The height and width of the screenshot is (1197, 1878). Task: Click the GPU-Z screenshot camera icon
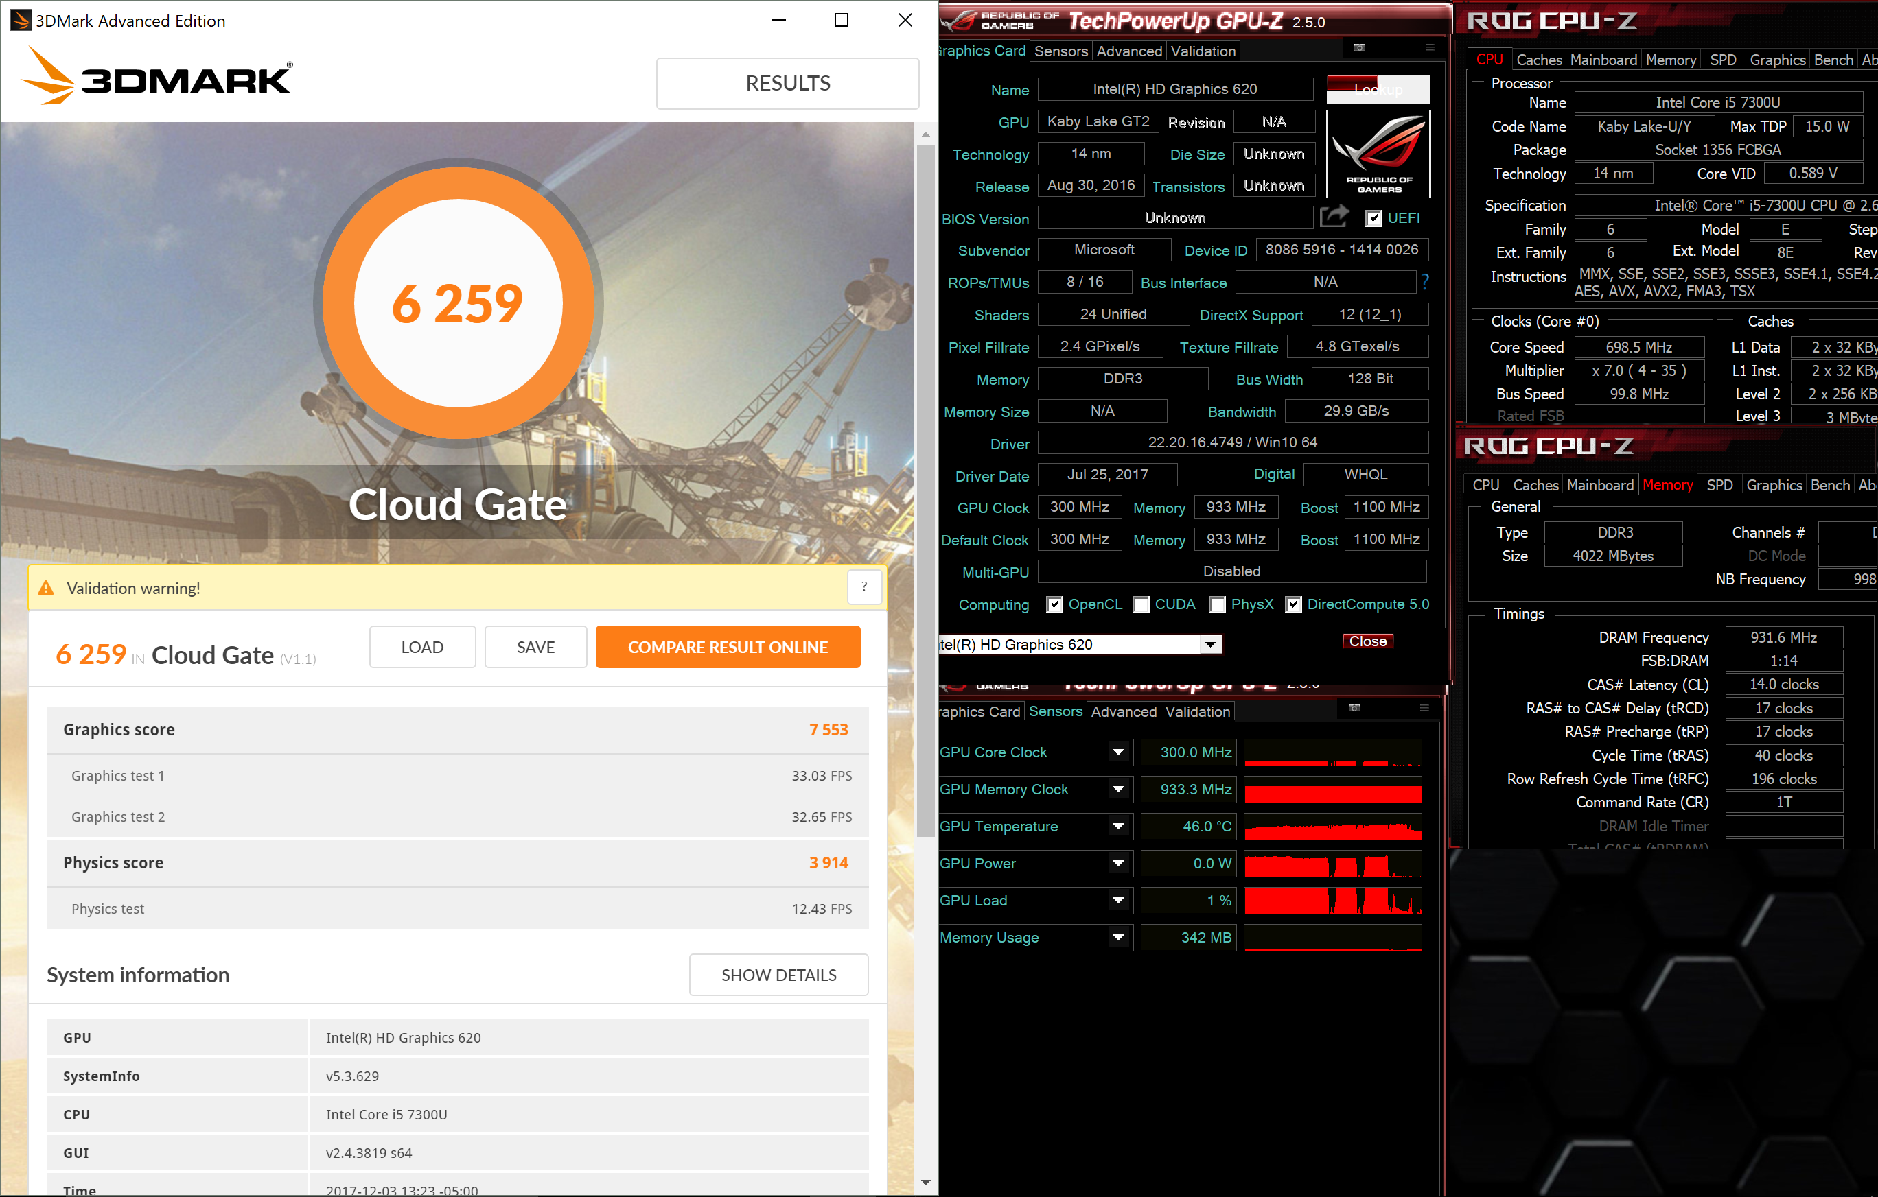tap(1359, 47)
